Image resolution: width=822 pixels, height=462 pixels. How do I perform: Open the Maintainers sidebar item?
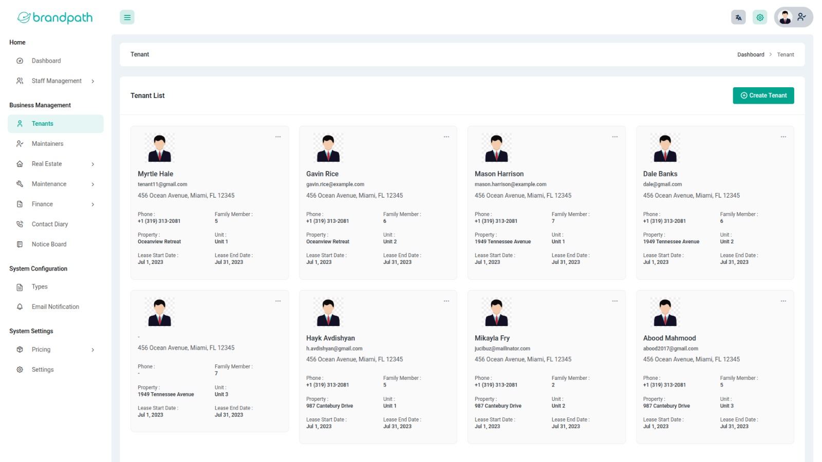click(55, 144)
